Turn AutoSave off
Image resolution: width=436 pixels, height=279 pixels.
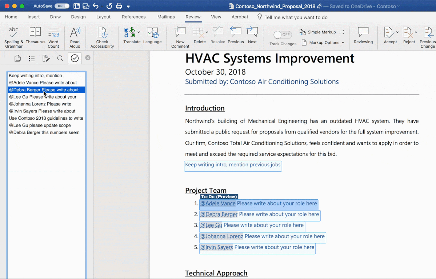(x=62, y=6)
